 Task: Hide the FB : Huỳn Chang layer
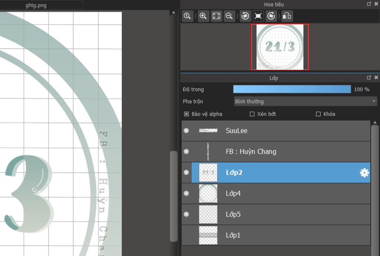coord(186,151)
